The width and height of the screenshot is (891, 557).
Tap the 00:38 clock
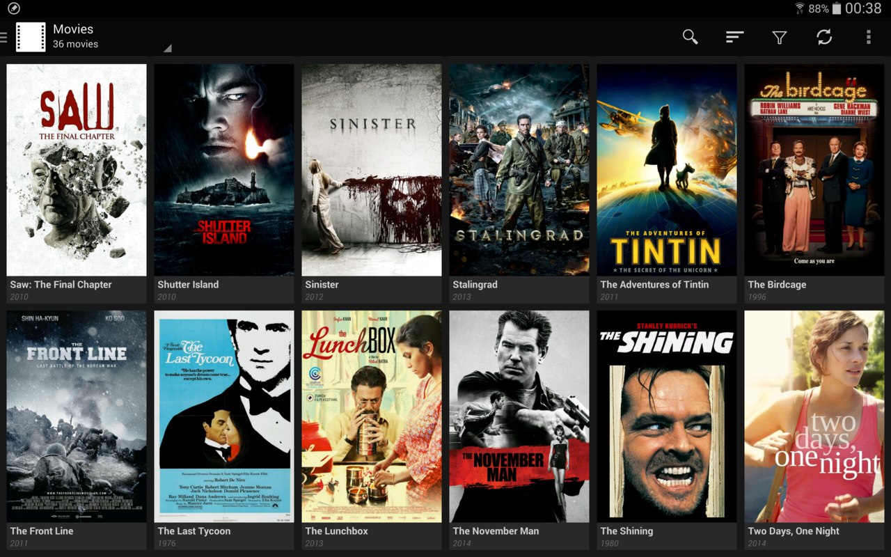(x=863, y=8)
